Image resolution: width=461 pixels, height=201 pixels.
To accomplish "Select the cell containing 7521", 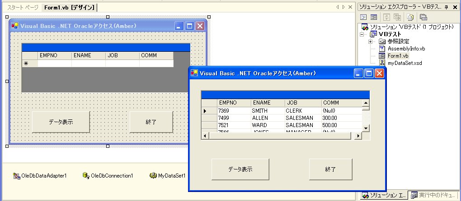I will tap(234, 125).
